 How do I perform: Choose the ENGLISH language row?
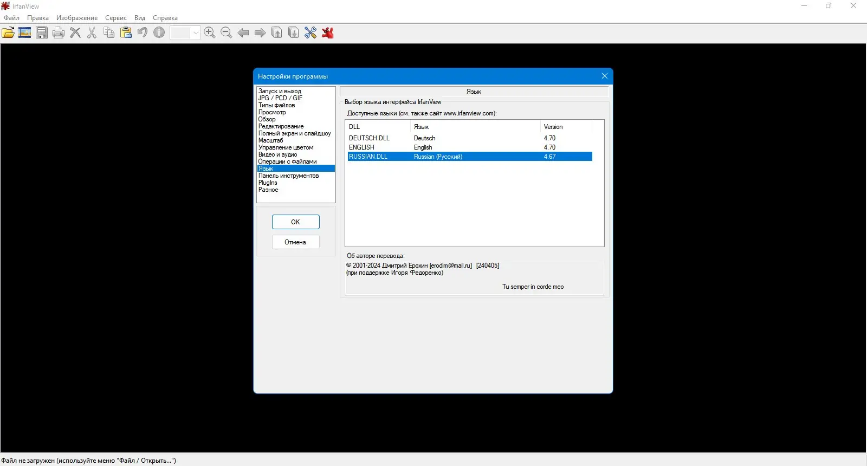(470, 147)
